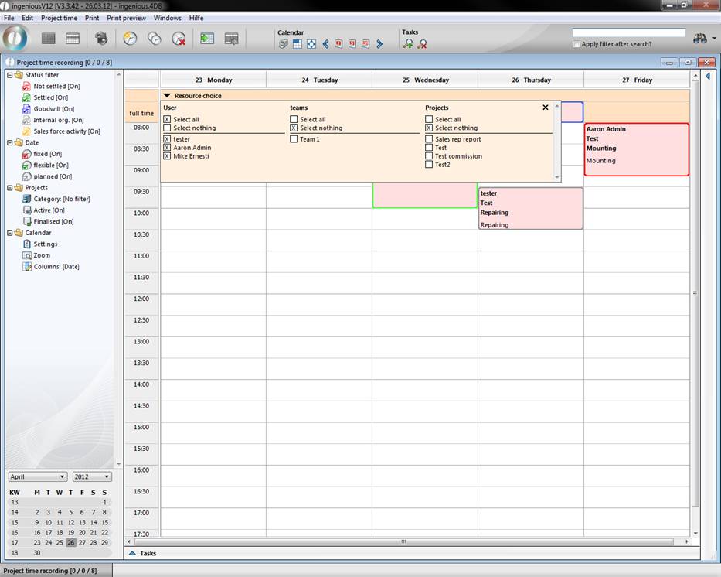Select day 26 in the mini calendar
Viewport: 721px width, 577px height.
(71, 542)
